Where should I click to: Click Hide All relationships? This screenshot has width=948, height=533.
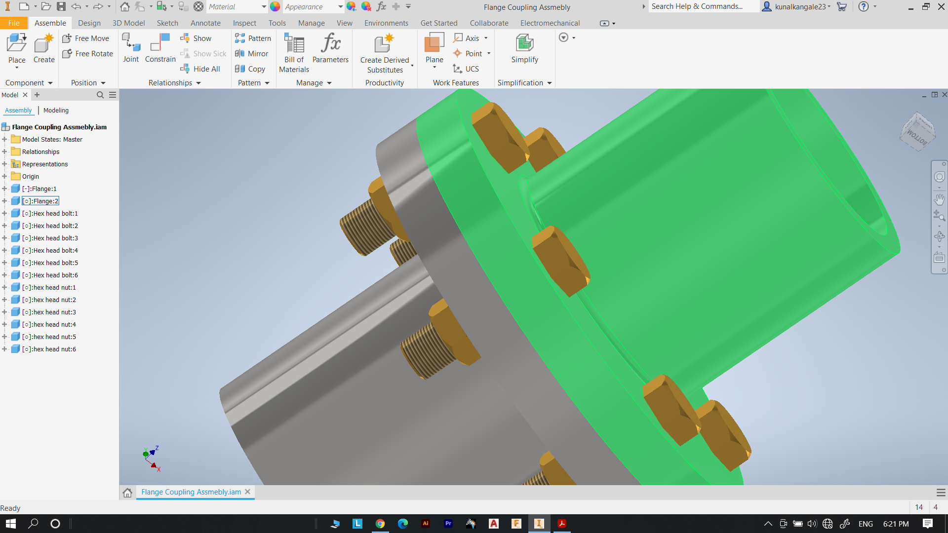click(x=200, y=69)
